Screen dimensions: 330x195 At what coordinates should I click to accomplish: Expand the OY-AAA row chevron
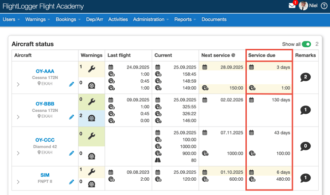(18, 84)
